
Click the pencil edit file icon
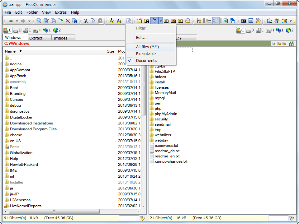click(x=46, y=21)
